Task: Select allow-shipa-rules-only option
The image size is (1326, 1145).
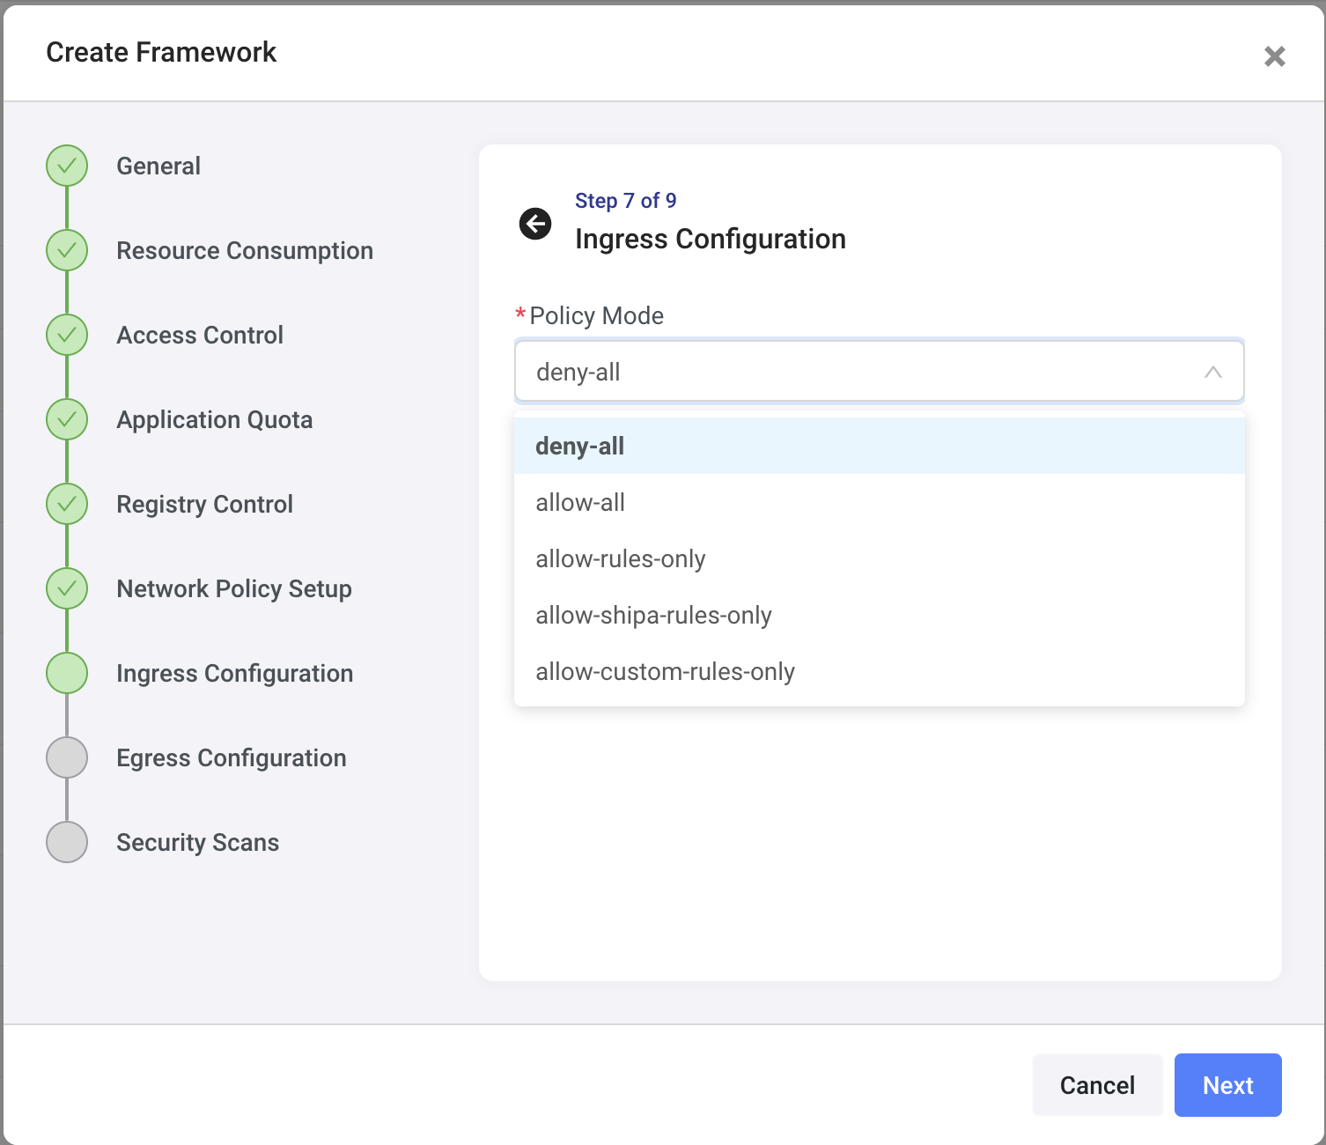Action: [x=653, y=616]
